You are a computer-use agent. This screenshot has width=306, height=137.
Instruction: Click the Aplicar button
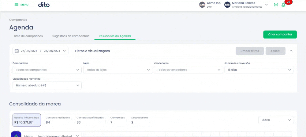tap(276, 51)
